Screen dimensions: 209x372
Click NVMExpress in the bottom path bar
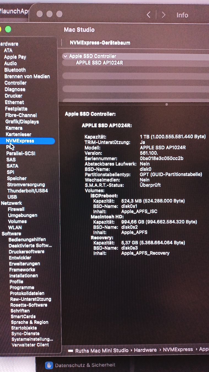coord(178,349)
